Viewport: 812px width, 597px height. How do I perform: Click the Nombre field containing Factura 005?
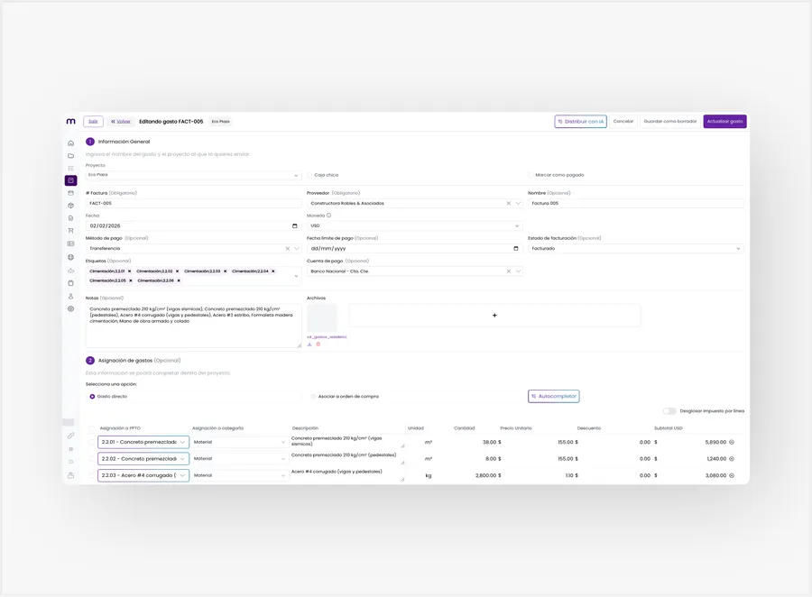[635, 204]
